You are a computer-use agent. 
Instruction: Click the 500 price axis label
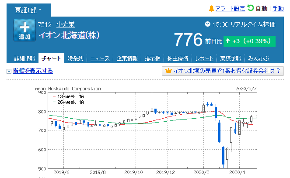[x=42, y=168]
